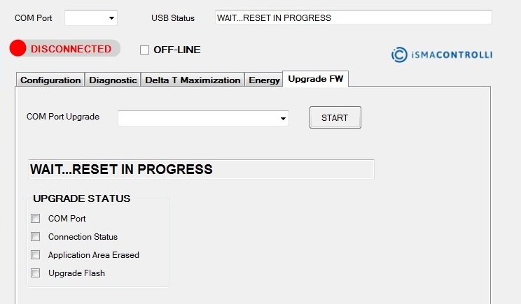
Task: Check the Connection Status checkbox
Action: pyautogui.click(x=36, y=237)
